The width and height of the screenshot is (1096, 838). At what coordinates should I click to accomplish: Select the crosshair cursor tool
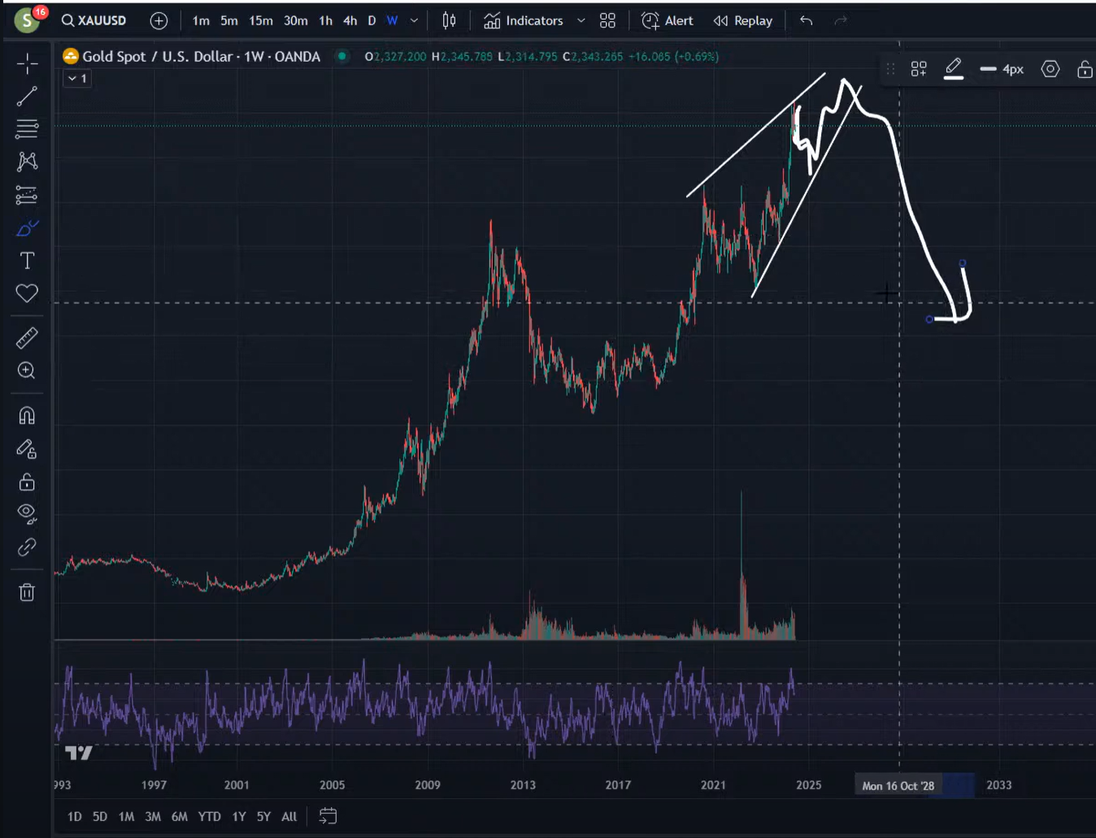coord(27,63)
